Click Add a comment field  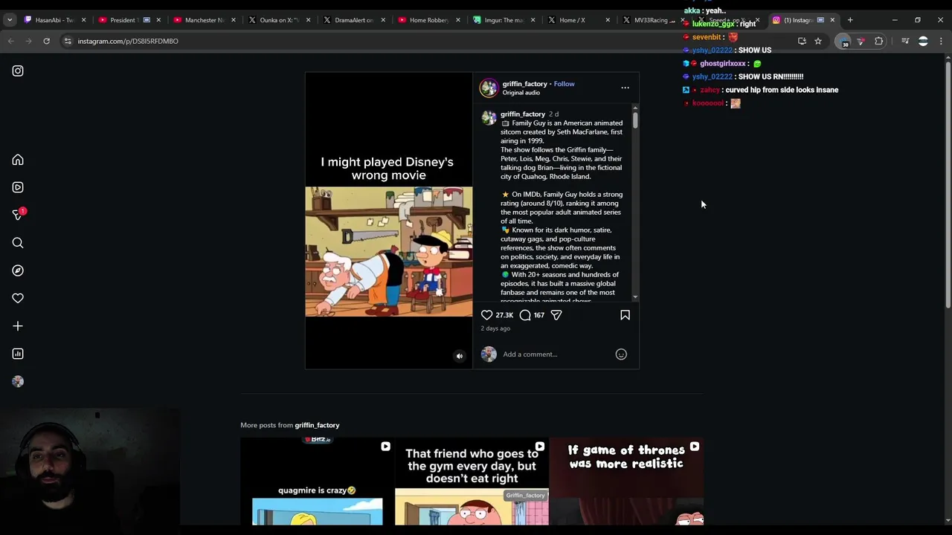pos(556,354)
